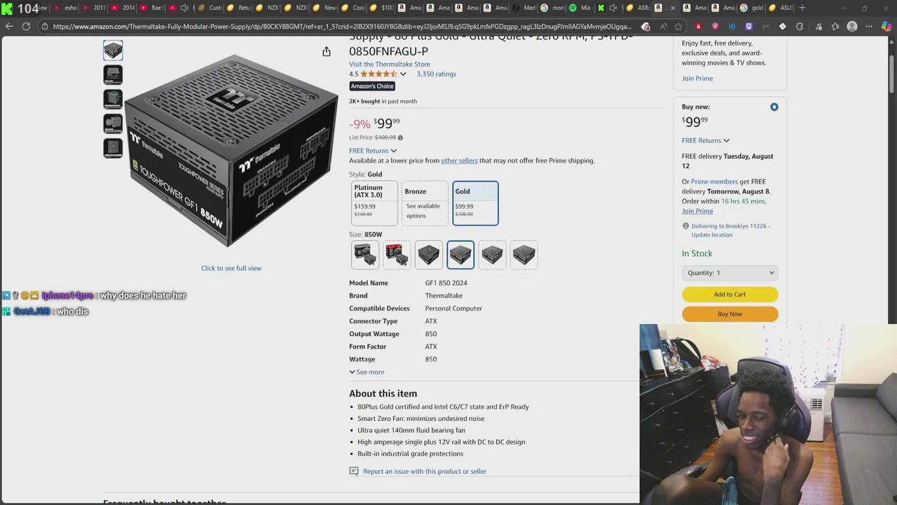
Task: Open the Prime members link
Action: [x=714, y=182]
